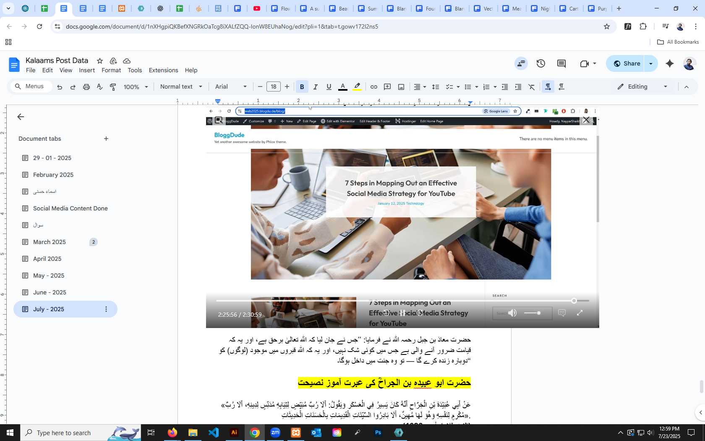
Task: Pause the embedded video
Action: pos(402,313)
